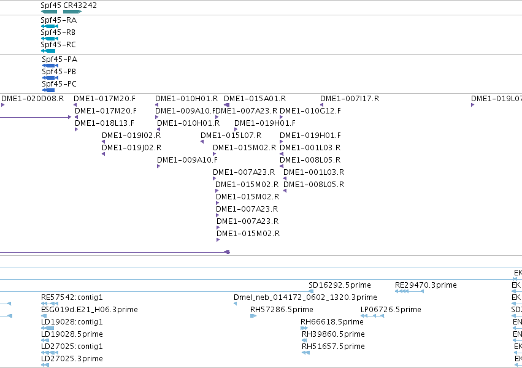
Task: Click the DME1-007I17.R feature label
Action: [x=350, y=99]
